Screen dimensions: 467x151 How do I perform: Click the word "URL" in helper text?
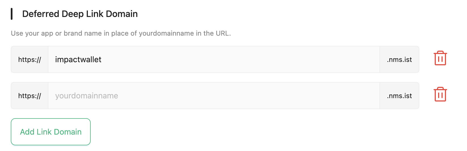pyautogui.click(x=222, y=33)
